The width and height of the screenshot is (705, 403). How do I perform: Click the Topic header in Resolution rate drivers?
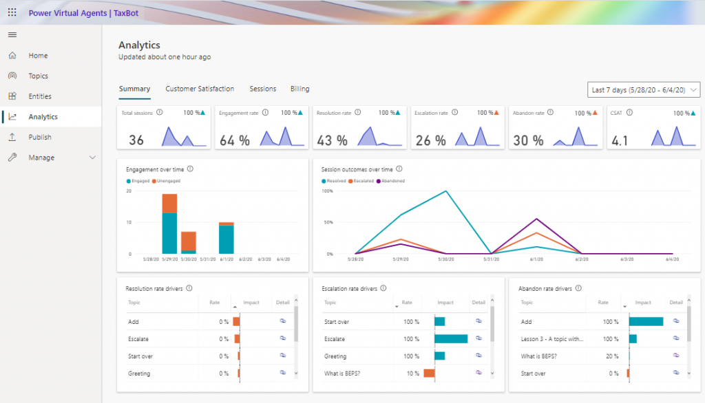coord(134,303)
